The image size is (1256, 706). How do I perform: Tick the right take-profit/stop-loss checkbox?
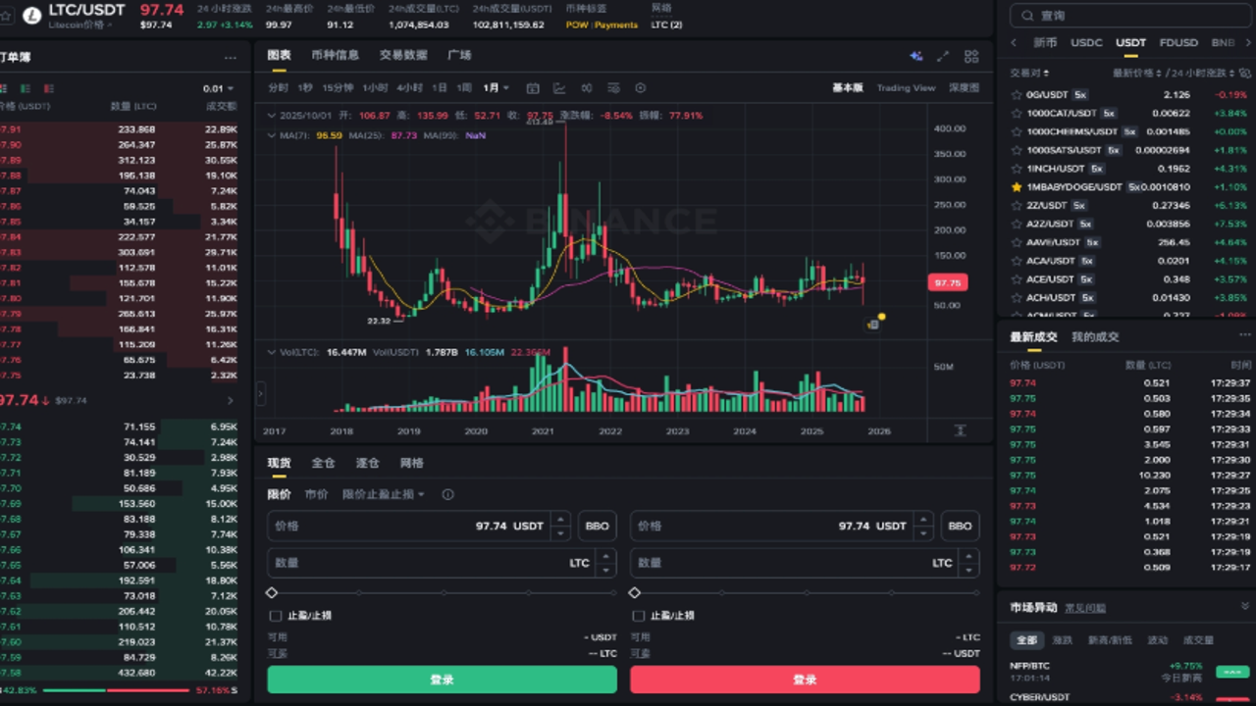click(x=639, y=616)
